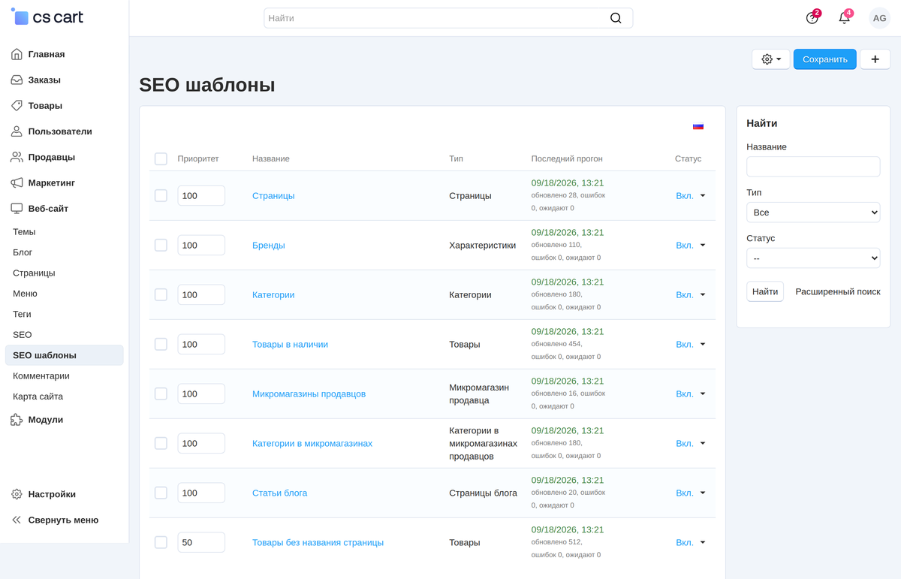Click the megaphone icon beside Маркетинг
The height and width of the screenshot is (579, 901).
(17, 182)
